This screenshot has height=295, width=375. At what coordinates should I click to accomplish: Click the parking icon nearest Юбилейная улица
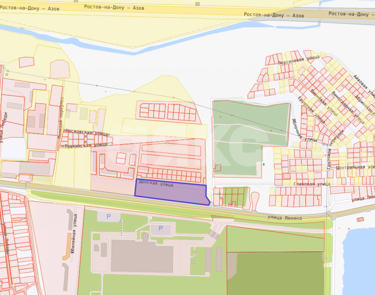pyautogui.click(x=108, y=217)
